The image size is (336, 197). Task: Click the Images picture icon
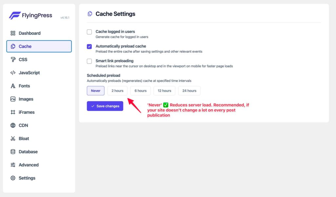(x=13, y=99)
